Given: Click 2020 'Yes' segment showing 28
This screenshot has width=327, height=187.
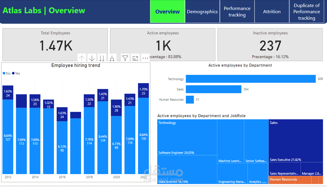Looking at the screenshot, I should tap(116, 108).
